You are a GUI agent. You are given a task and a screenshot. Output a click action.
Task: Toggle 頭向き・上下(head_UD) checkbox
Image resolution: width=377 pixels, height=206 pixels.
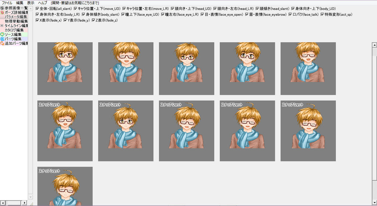pyautogui.click(x=172, y=8)
